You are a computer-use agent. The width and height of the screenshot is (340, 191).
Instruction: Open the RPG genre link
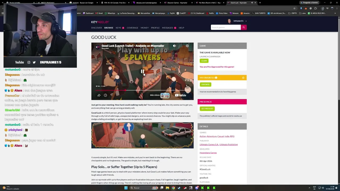point(232,136)
